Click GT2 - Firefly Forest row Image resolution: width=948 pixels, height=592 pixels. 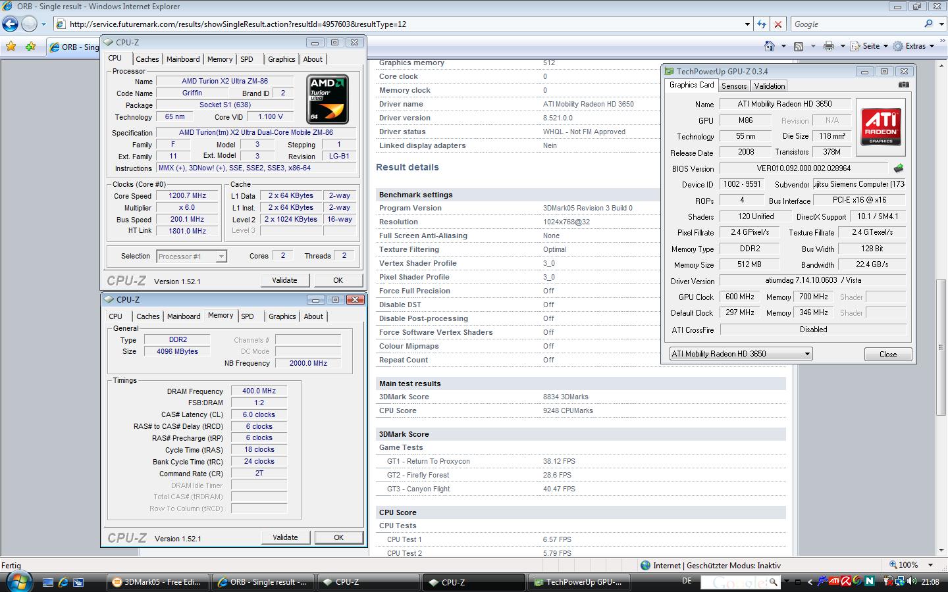tap(581, 475)
